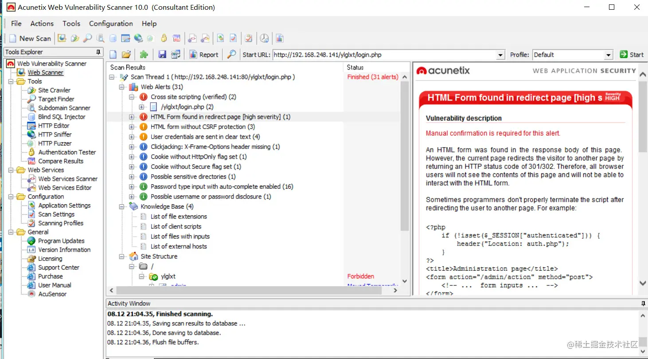Open Blind SQL Injector in Tools Explorer tree
The width and height of the screenshot is (648, 359).
click(62, 117)
